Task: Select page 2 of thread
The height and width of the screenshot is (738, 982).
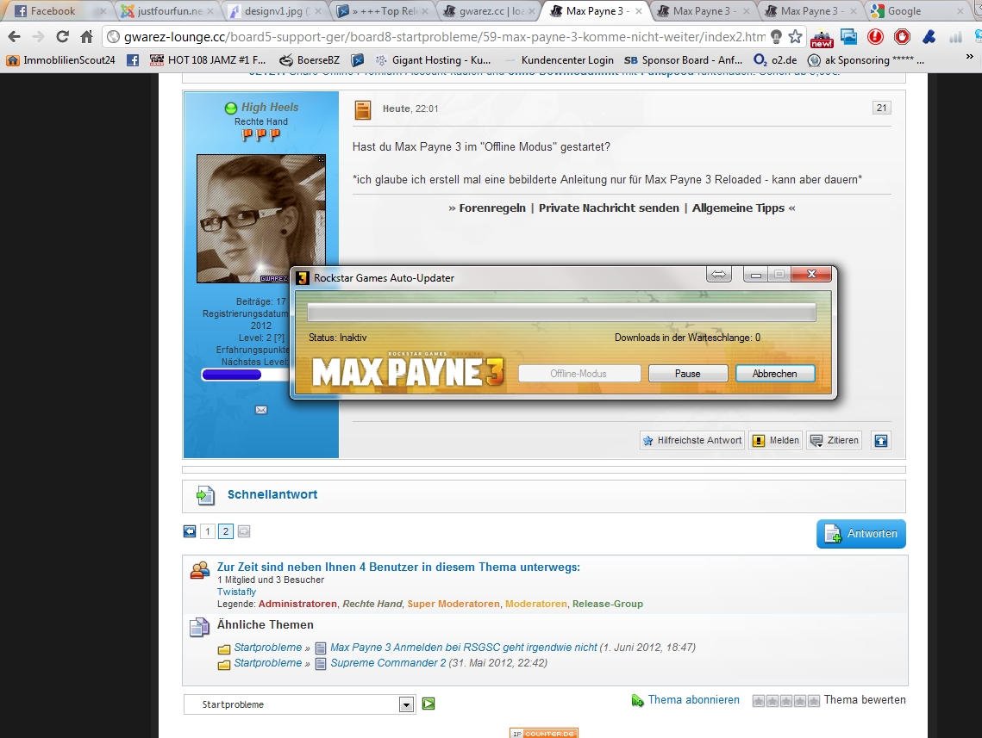Action: pos(226,531)
